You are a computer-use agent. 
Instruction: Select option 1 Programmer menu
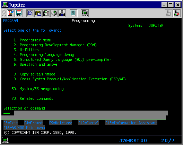(32, 40)
